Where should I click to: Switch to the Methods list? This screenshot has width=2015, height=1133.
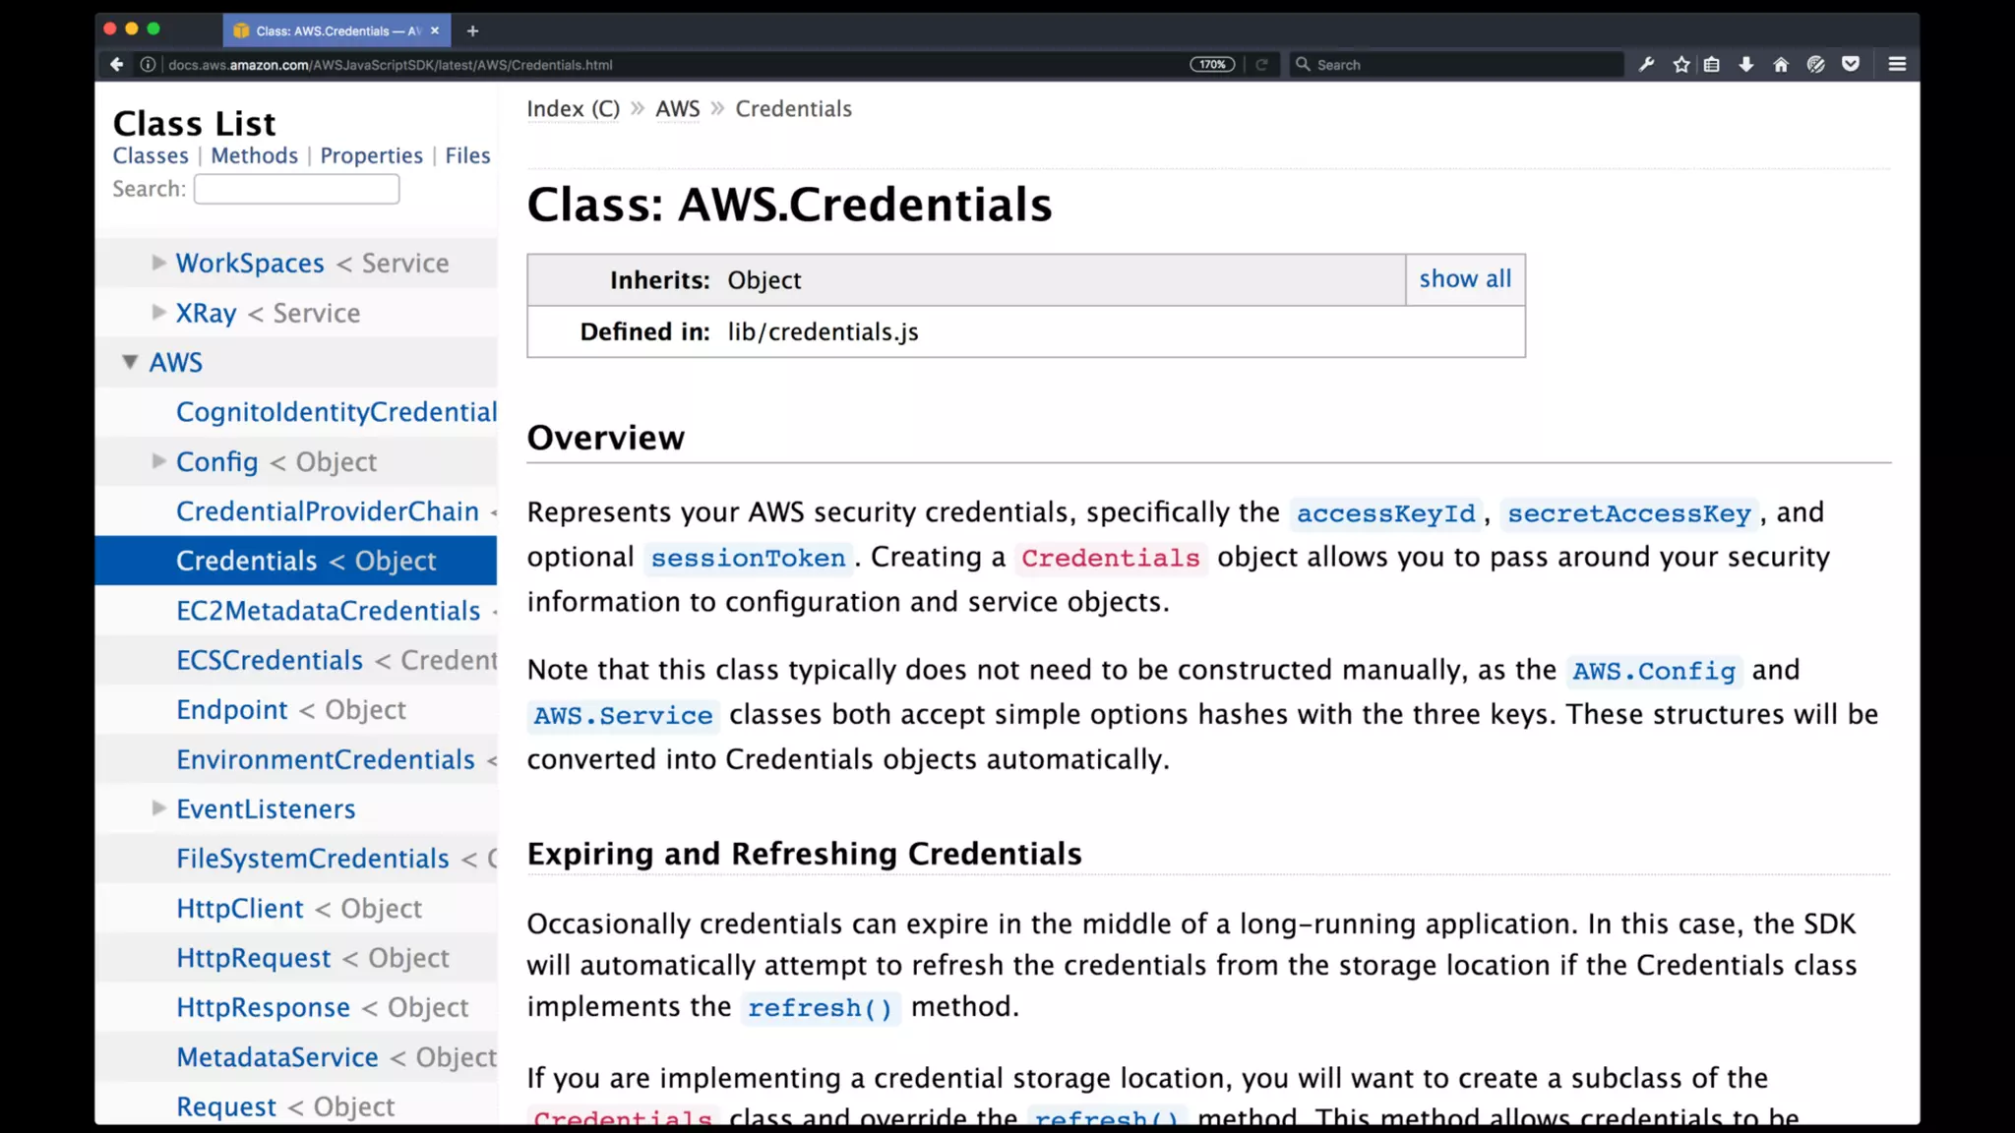254,155
